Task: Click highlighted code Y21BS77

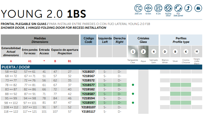Action: coord(88,85)
